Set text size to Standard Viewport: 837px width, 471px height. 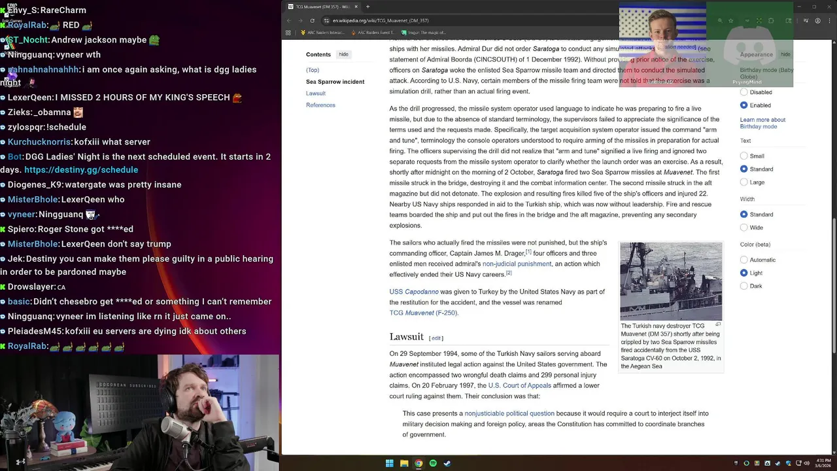(744, 169)
